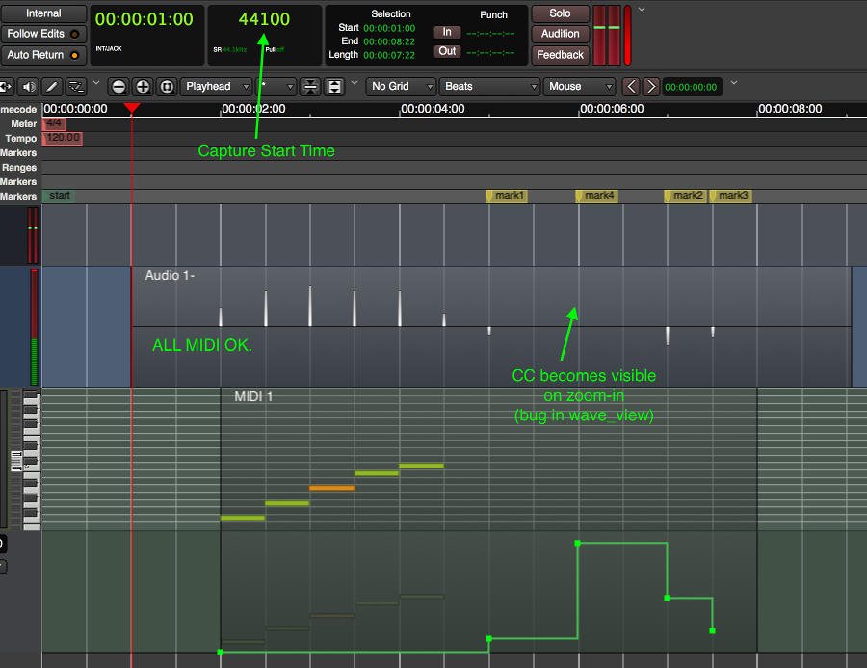This screenshot has width=867, height=668.
Task: Click the zoom in magnifier icon
Action: (x=143, y=87)
